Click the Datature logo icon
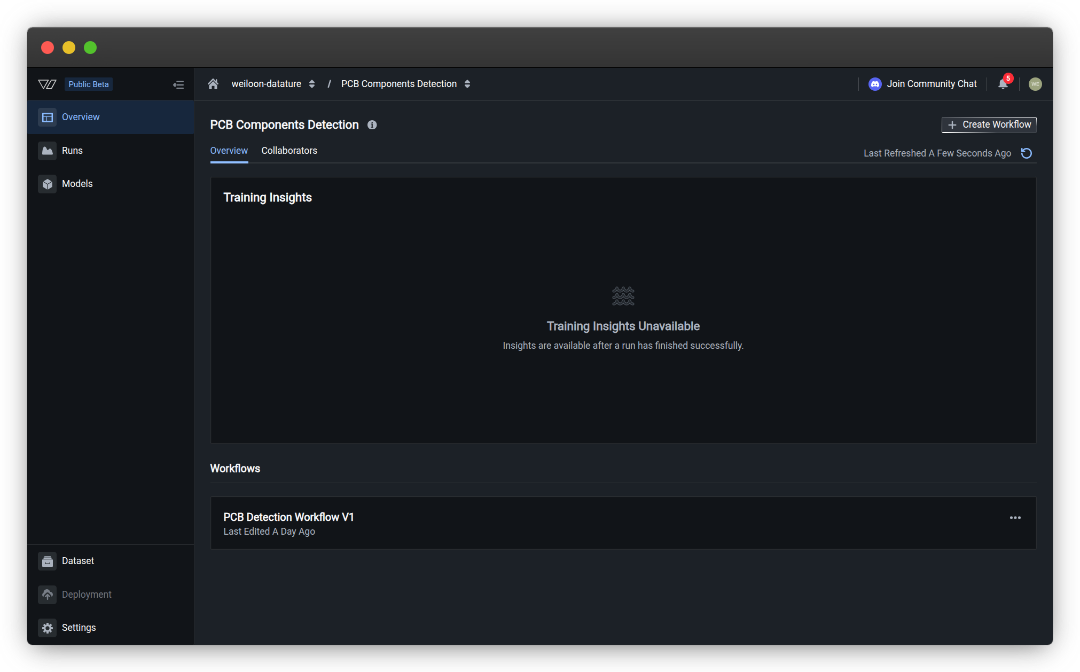Screen dimensions: 1080x672 (48, 84)
